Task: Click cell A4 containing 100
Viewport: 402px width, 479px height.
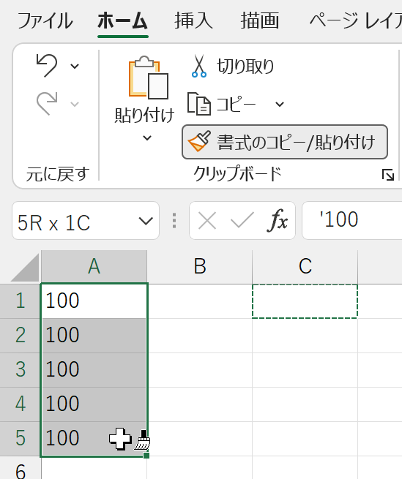Action: pyautogui.click(x=94, y=404)
